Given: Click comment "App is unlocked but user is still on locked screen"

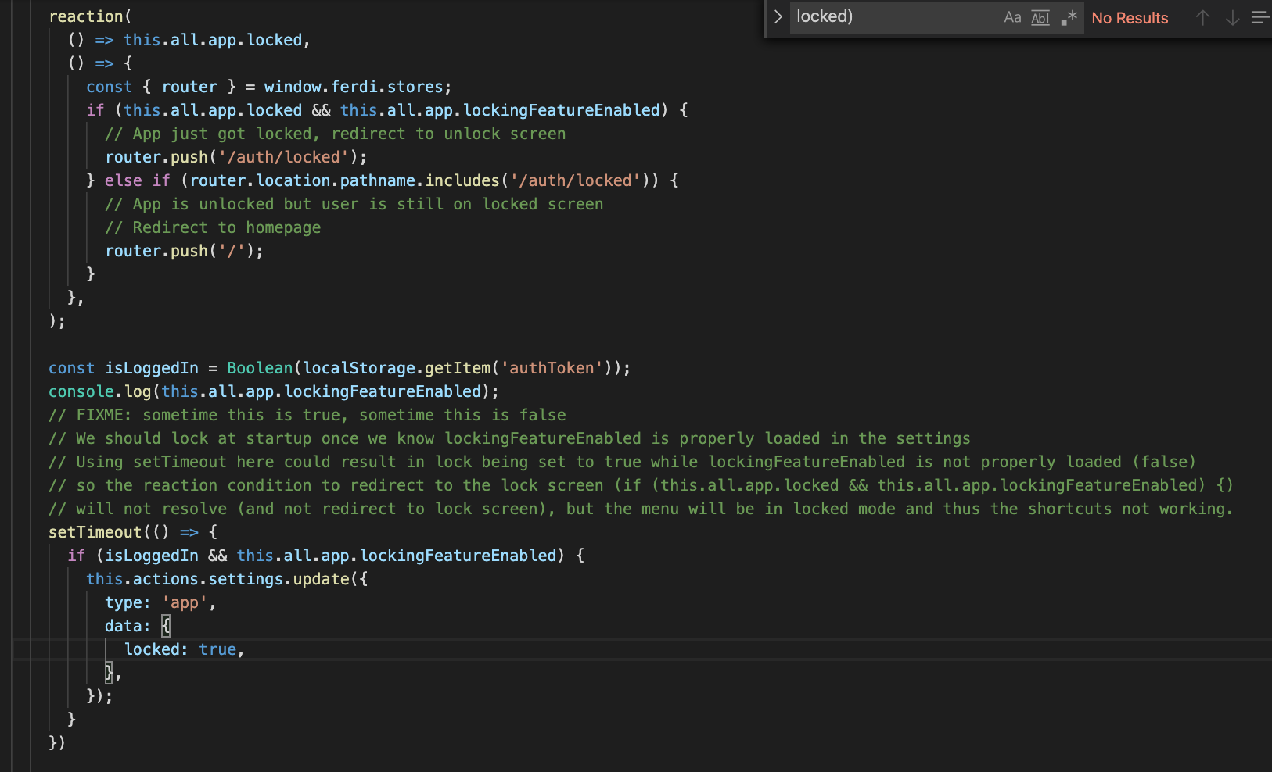Looking at the screenshot, I should click(x=354, y=204).
